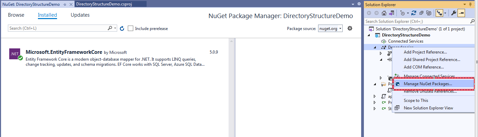Select the NuGet: DirectoryStructureDemo tab
The width and height of the screenshot is (478, 137).
pos(31,4)
